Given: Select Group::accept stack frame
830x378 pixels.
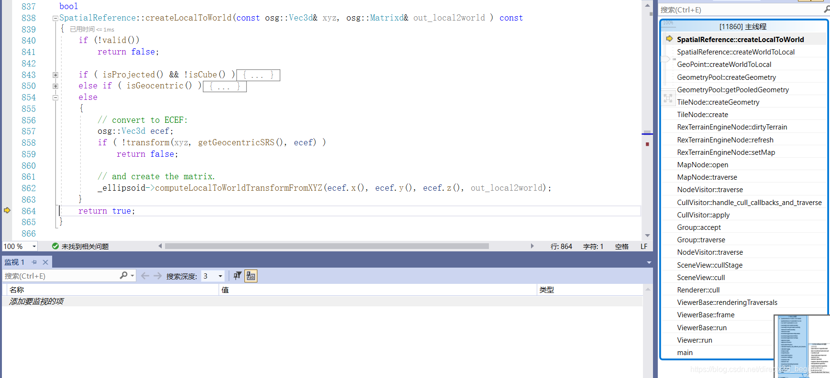Looking at the screenshot, I should [x=698, y=227].
